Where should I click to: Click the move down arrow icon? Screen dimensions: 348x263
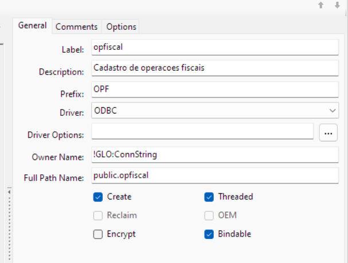(x=337, y=5)
